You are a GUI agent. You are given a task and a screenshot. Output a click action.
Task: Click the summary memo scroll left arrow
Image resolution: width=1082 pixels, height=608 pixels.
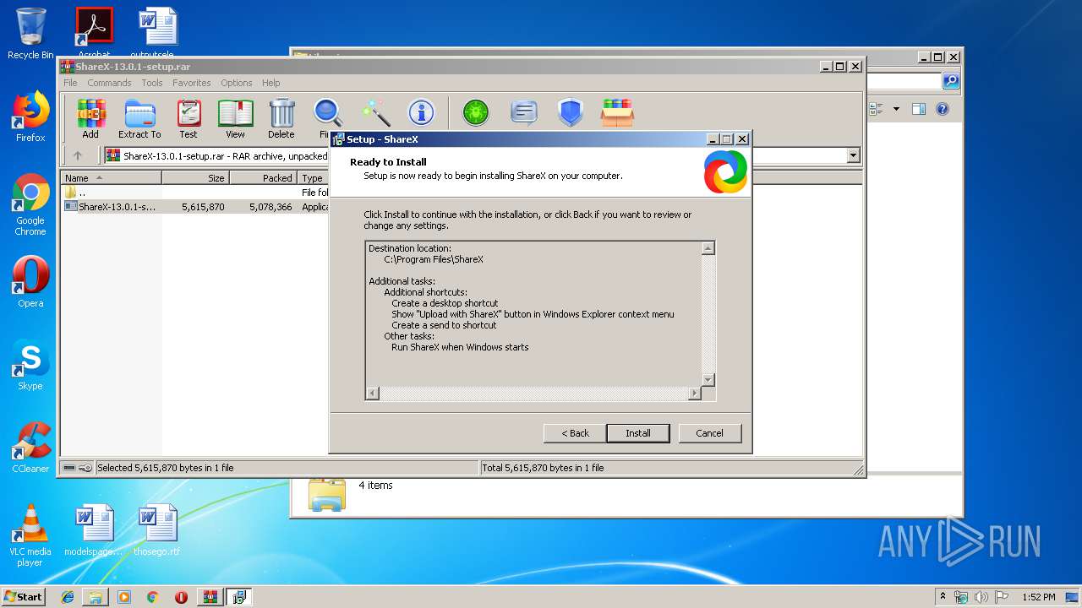373,394
